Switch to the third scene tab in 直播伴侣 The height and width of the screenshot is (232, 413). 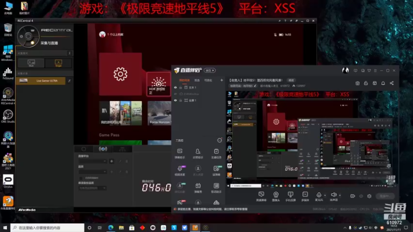pos(208,80)
